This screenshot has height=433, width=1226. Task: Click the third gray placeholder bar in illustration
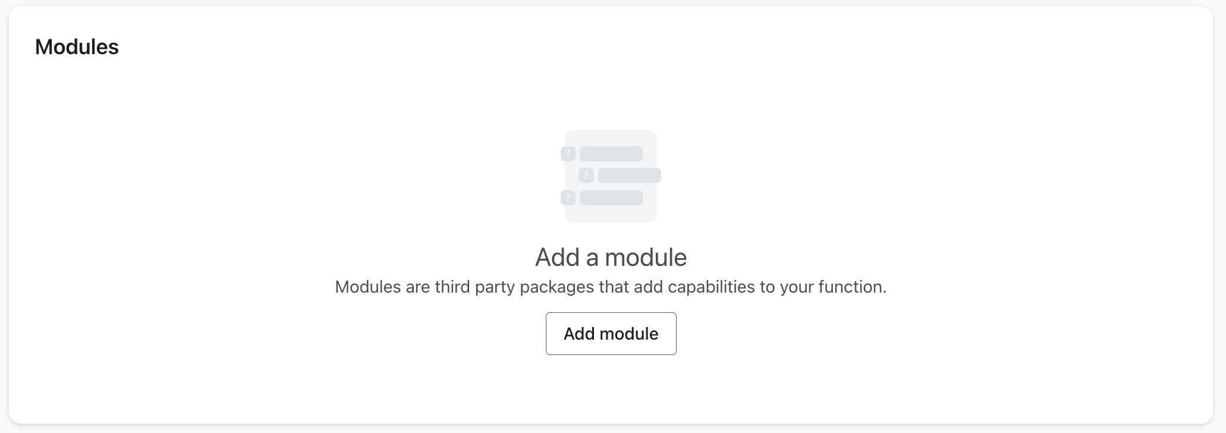[x=611, y=197]
